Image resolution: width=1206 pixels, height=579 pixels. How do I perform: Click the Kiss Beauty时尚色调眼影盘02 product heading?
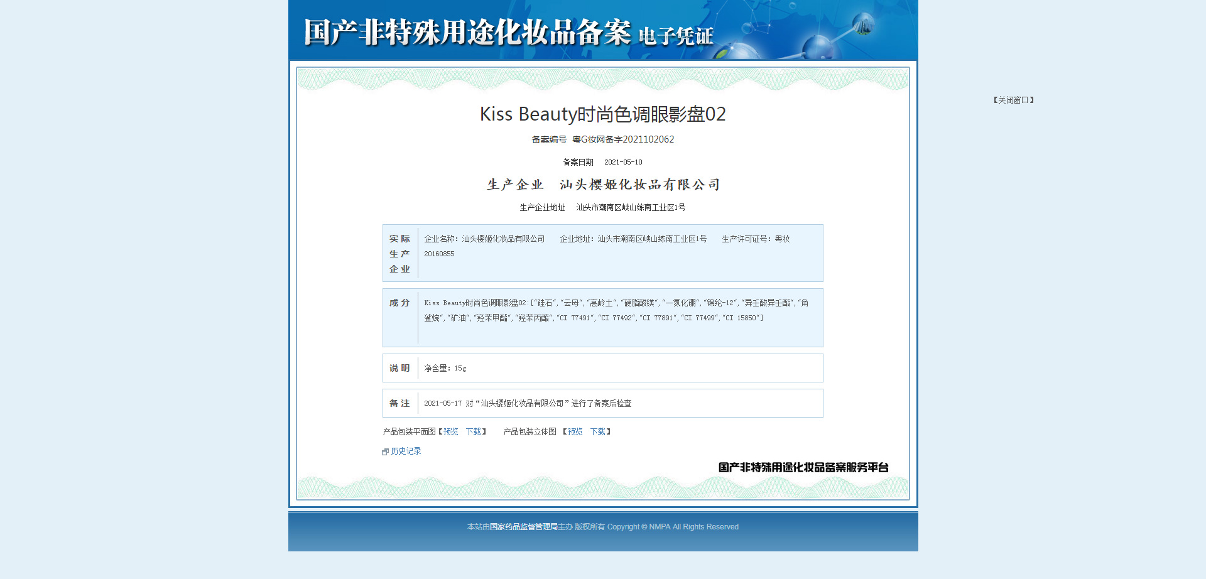point(602,114)
